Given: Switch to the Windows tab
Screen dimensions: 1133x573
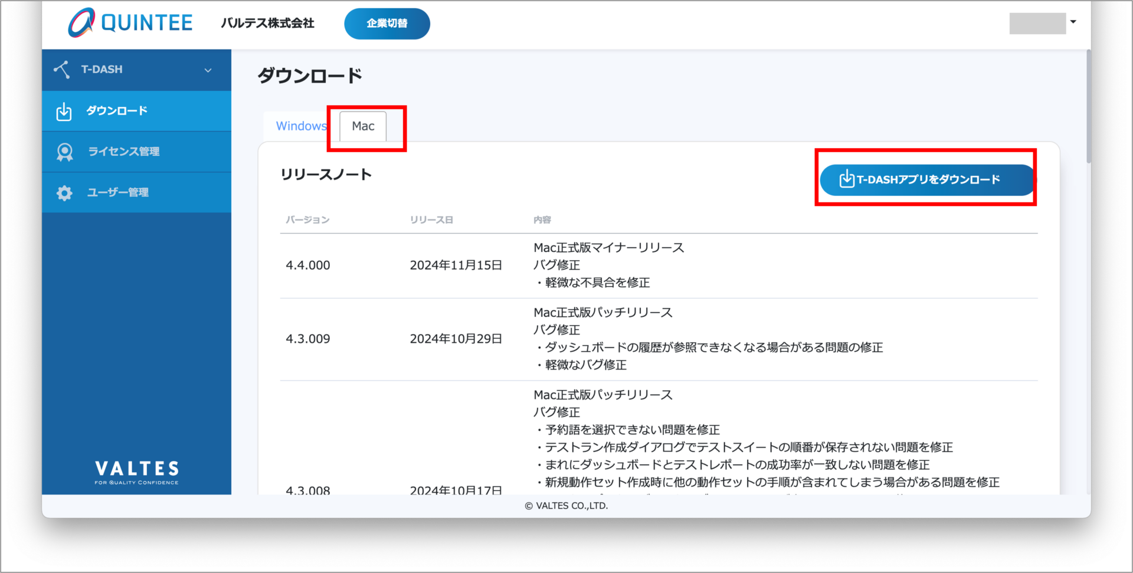Looking at the screenshot, I should [x=300, y=126].
